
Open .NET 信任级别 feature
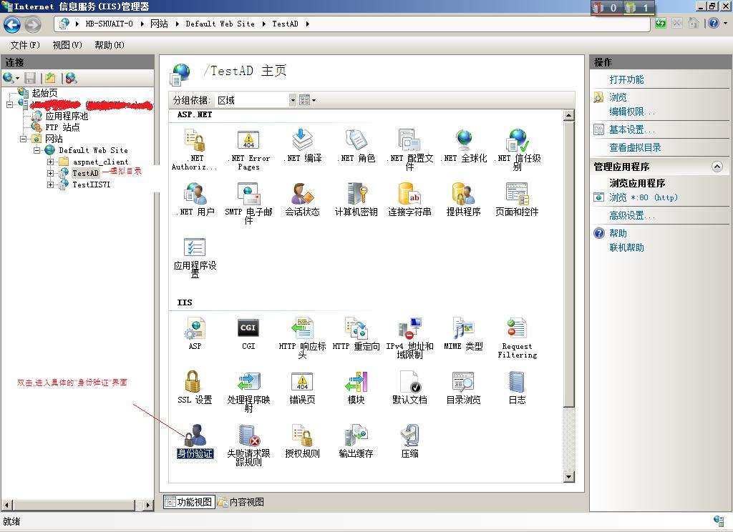[x=517, y=149]
